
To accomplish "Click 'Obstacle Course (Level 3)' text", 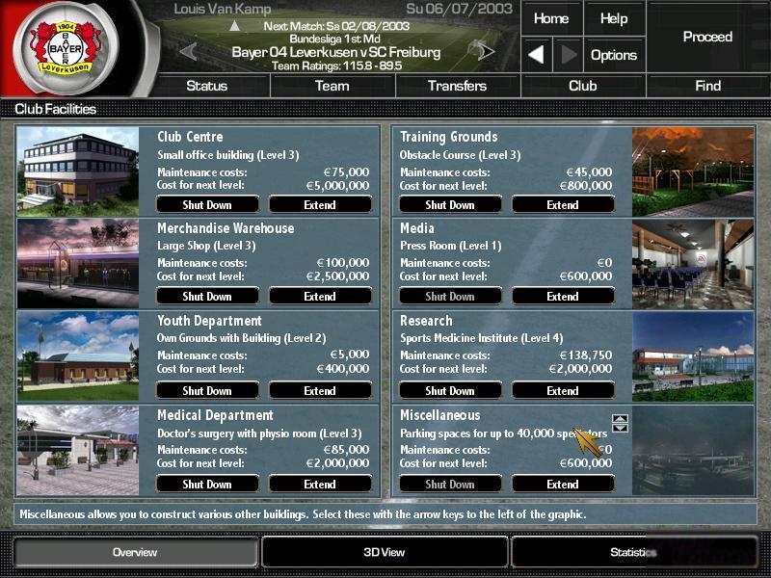I will pyautogui.click(x=461, y=155).
